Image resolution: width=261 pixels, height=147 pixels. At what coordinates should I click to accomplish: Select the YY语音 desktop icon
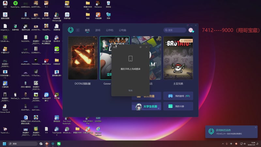tap(67, 4)
